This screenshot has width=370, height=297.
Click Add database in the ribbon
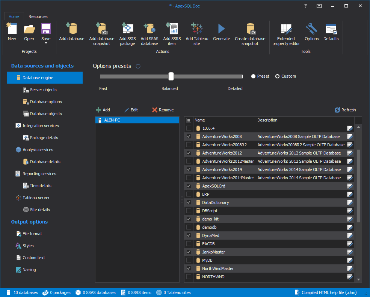(71, 32)
